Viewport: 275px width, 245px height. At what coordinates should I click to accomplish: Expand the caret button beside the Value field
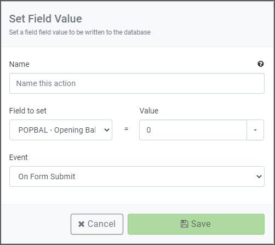click(x=255, y=130)
